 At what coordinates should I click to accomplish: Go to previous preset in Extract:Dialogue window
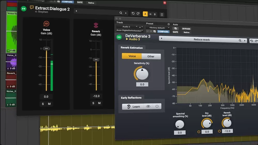[76, 11]
